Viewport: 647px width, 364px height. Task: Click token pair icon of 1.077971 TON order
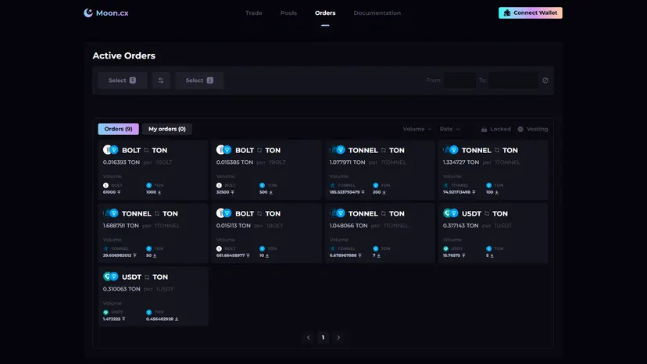coord(337,150)
